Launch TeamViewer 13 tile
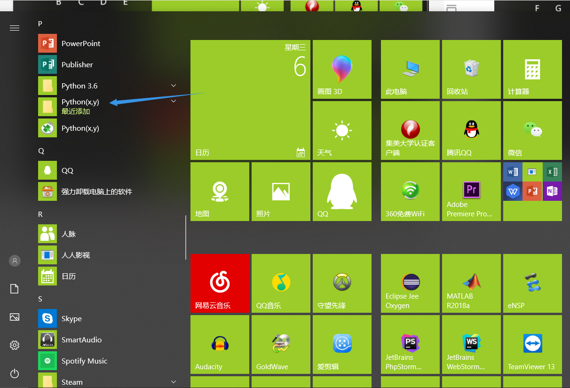570x388 pixels. [x=532, y=344]
